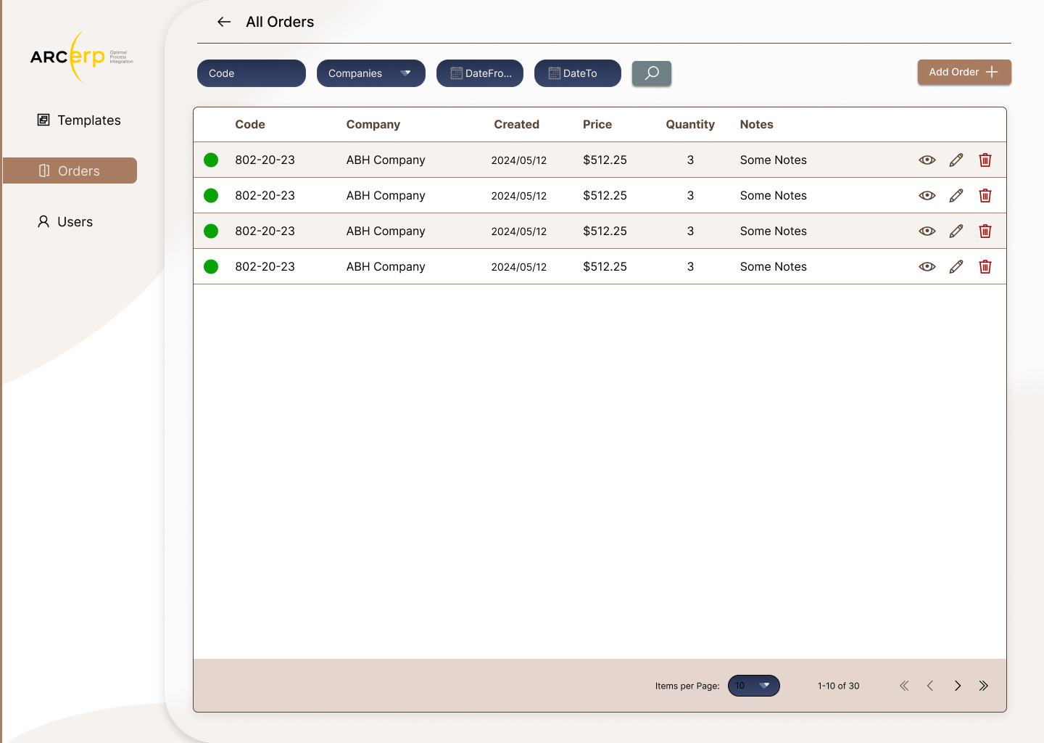Open Users in the sidebar

[65, 222]
